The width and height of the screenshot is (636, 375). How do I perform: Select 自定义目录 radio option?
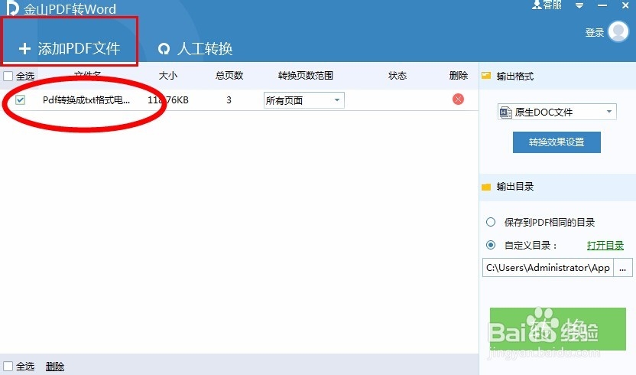[491, 246]
